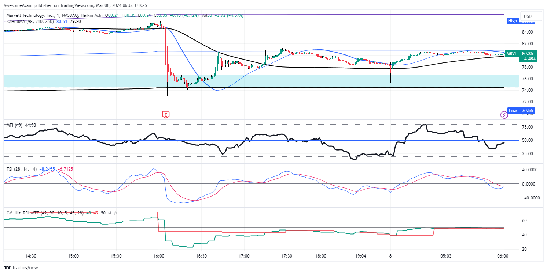Image resolution: width=547 pixels, height=274 pixels.
Task: Click the 82.00 price axis label
Action: coord(527,44)
